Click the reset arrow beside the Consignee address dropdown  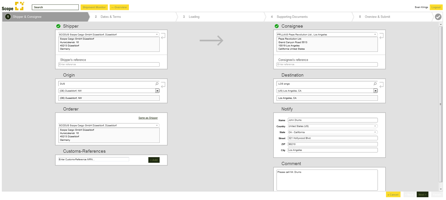click(x=382, y=36)
